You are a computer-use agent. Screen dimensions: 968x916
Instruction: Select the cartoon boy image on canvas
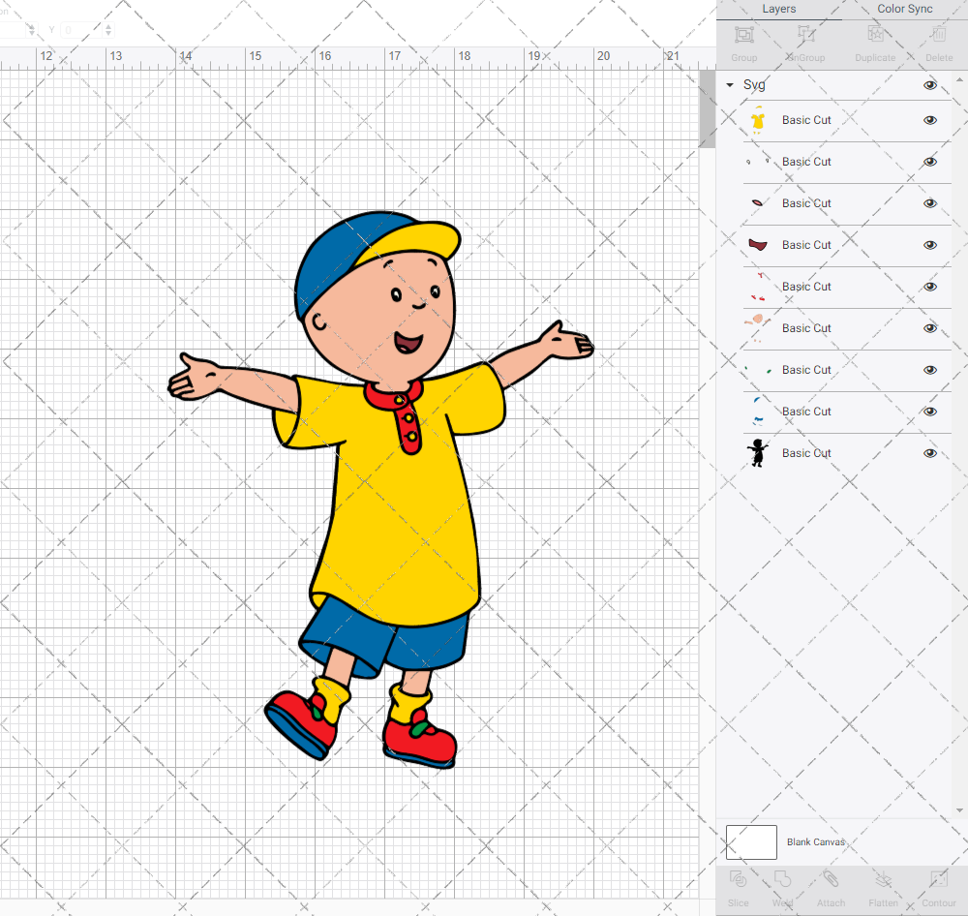[x=380, y=490]
